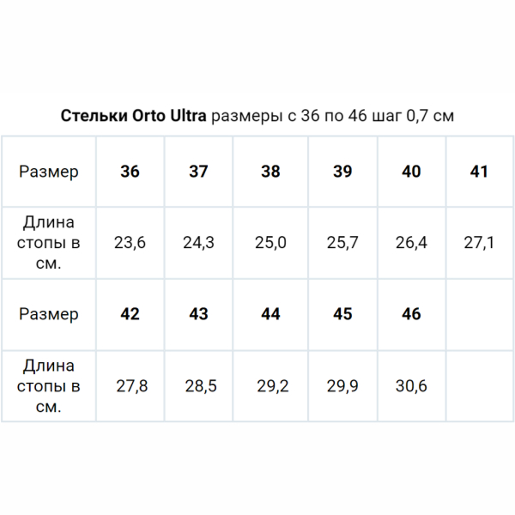515x515 pixels.
Task: Click the size 42 cell
Action: pyautogui.click(x=130, y=314)
